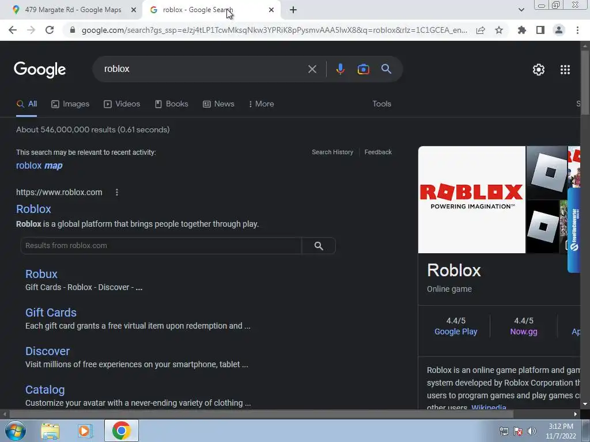Open the Windows Start menu

(16, 430)
